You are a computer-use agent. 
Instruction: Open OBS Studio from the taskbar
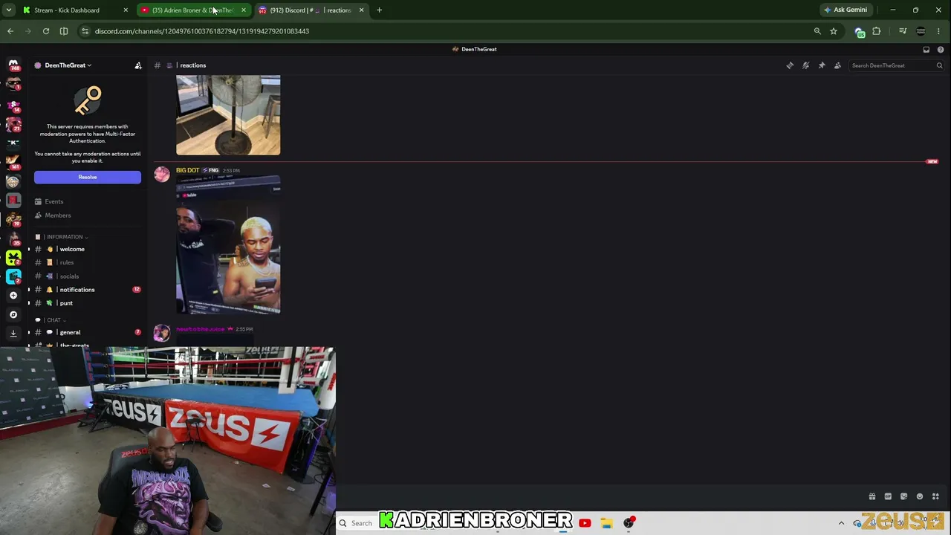(x=629, y=523)
